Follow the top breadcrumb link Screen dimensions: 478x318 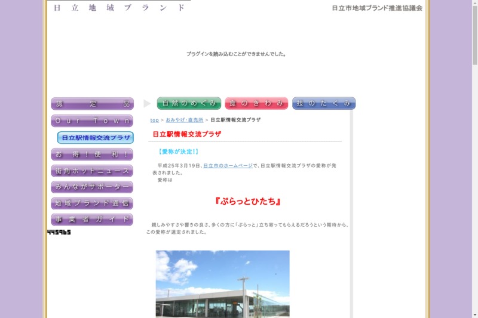click(154, 120)
